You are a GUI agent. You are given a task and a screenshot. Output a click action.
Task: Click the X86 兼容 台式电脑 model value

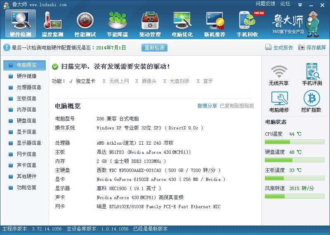[118, 119]
